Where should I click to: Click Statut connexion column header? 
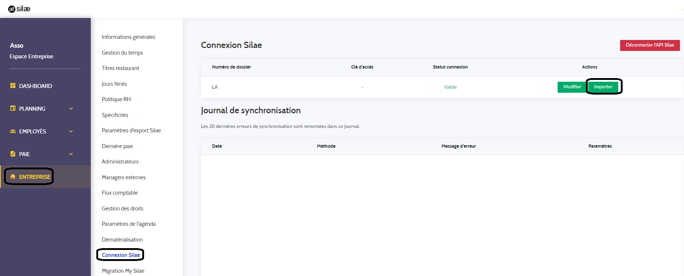click(x=450, y=67)
